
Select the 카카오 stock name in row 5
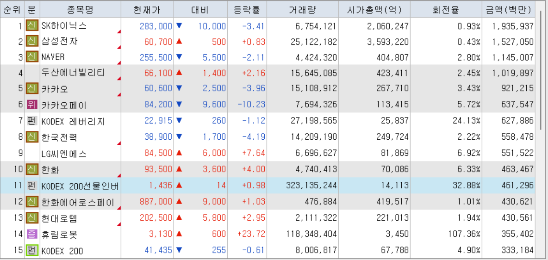55,89
